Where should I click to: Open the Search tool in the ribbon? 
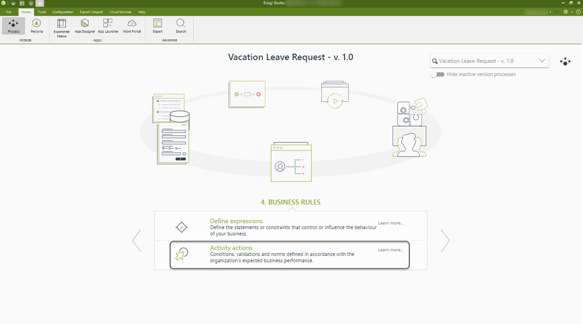(x=181, y=26)
